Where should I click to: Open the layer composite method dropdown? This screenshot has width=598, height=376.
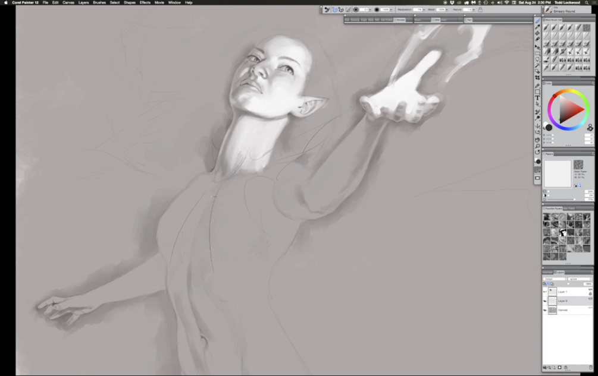tap(555, 279)
